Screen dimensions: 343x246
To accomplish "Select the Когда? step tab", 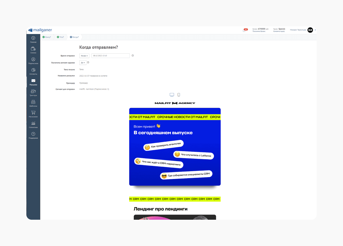I will pos(74,37).
